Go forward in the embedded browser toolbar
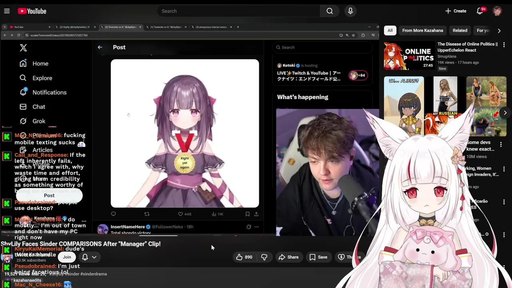 [x=12, y=35]
